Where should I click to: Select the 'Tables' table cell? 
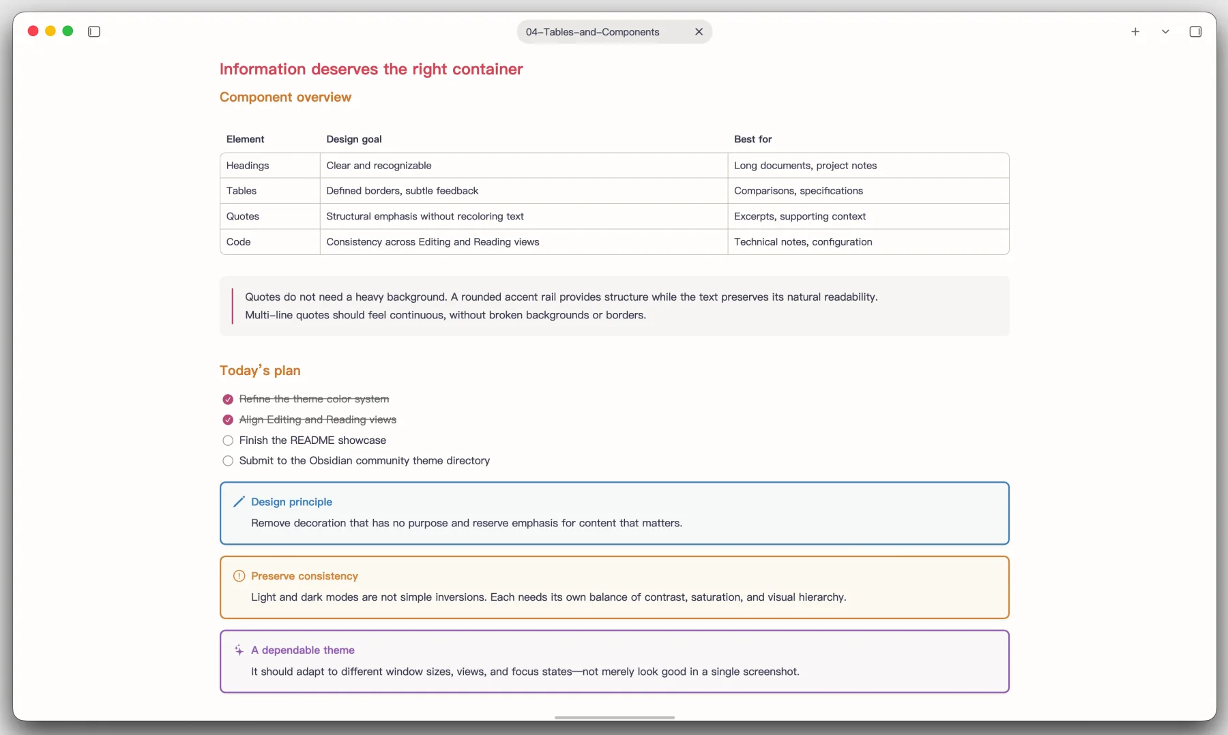tap(270, 191)
